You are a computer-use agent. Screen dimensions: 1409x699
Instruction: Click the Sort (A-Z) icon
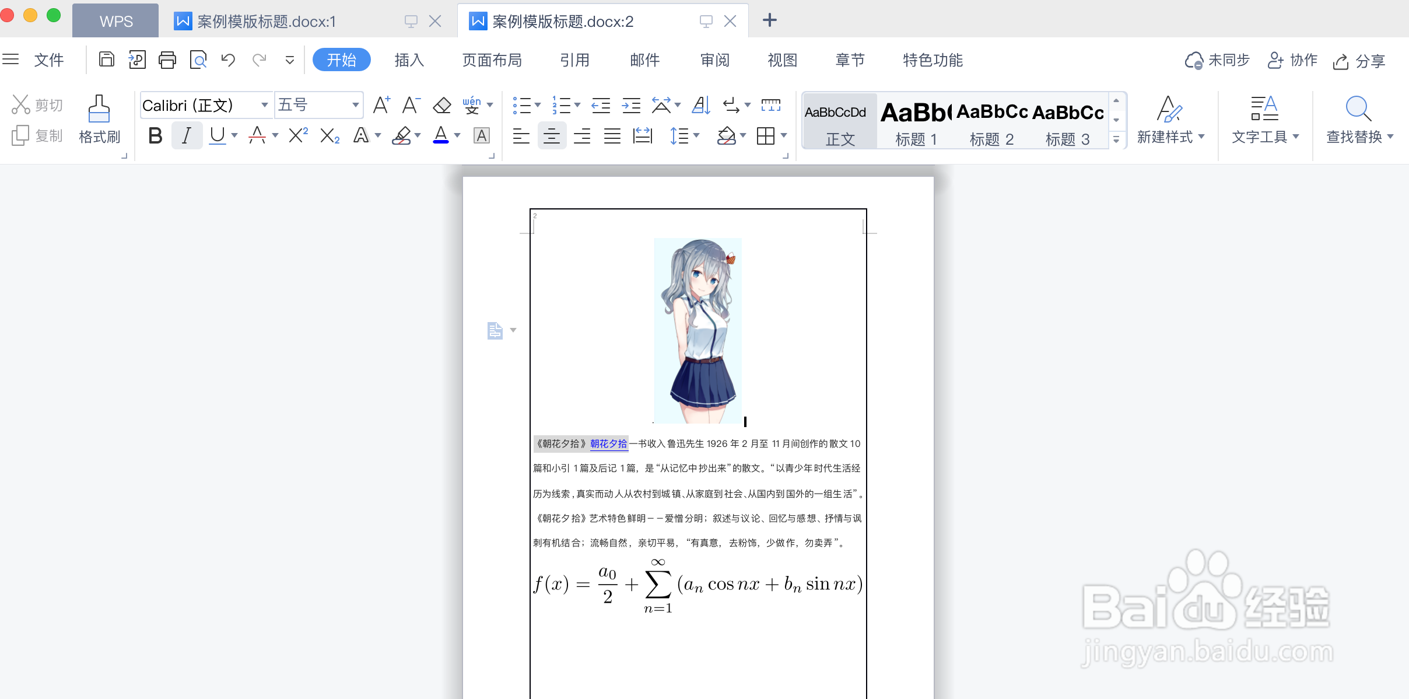coord(700,105)
